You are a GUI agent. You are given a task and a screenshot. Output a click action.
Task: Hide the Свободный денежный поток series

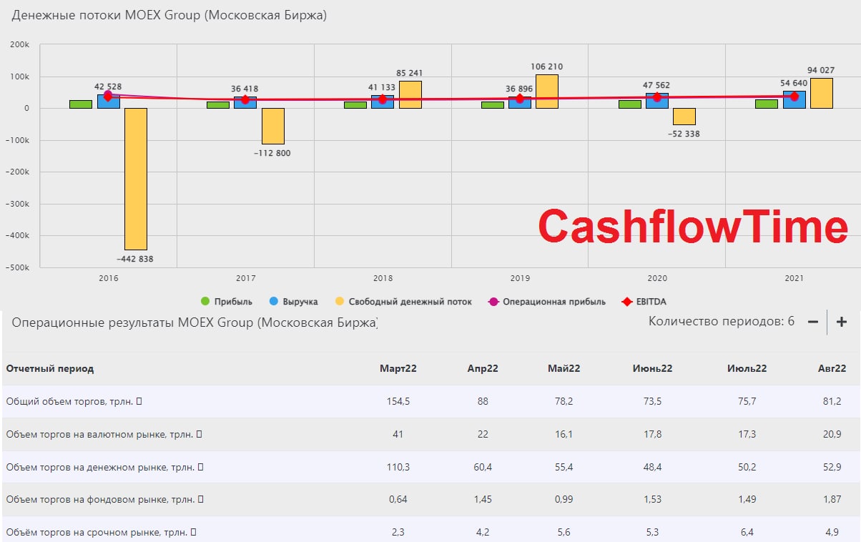[x=403, y=302]
